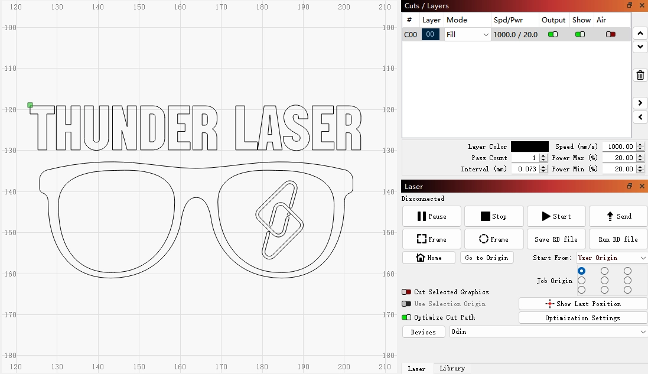Viewport: 648px width, 374px height.
Task: Click the Power Min (%) input field
Action: 620,169
